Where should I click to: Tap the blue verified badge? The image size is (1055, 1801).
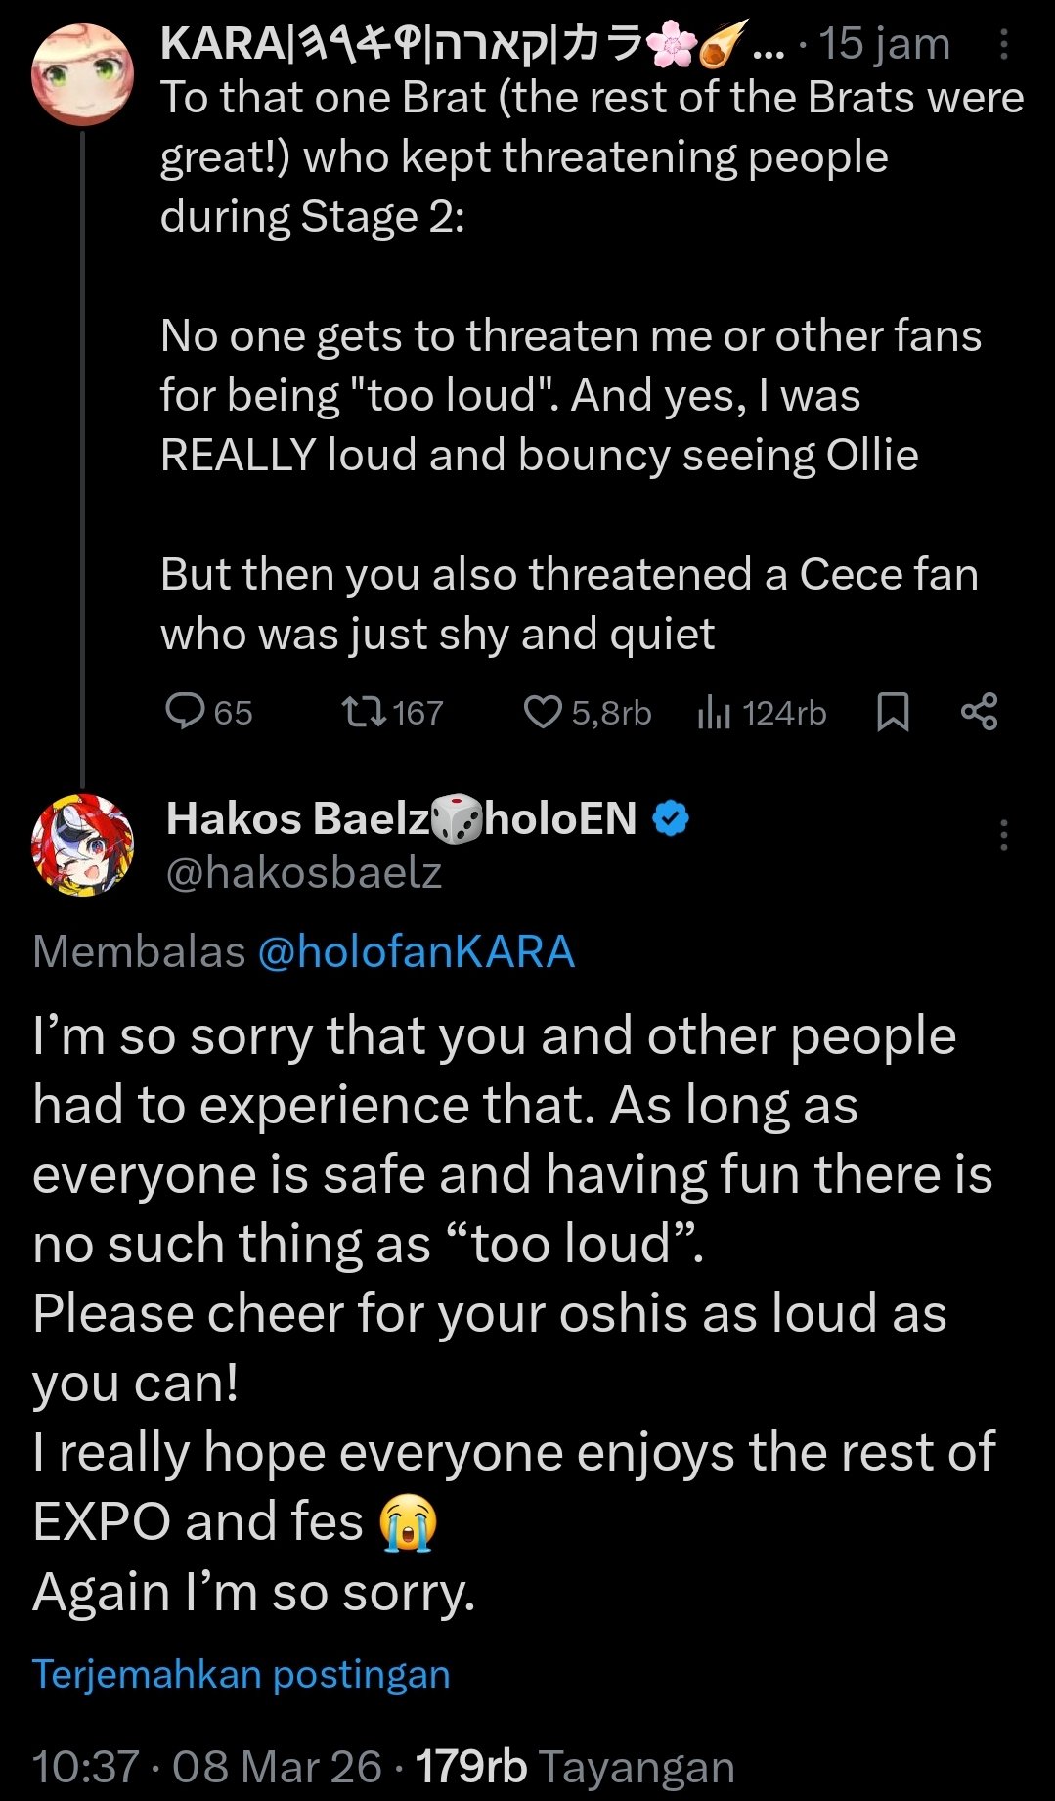tap(671, 818)
